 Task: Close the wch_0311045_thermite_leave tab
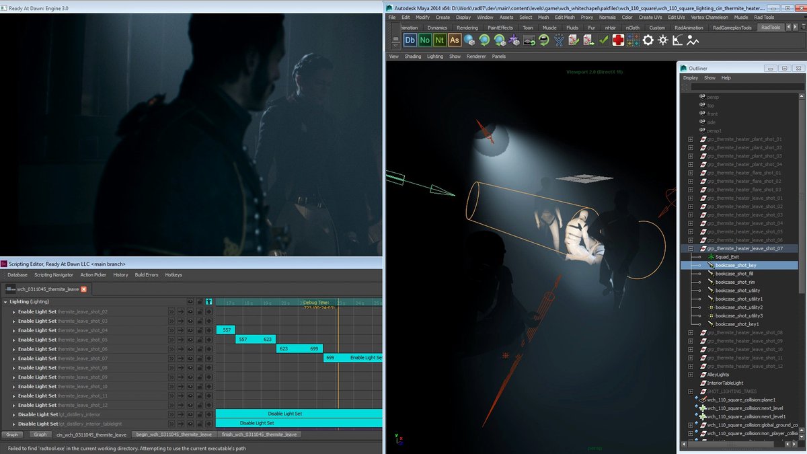pos(84,289)
